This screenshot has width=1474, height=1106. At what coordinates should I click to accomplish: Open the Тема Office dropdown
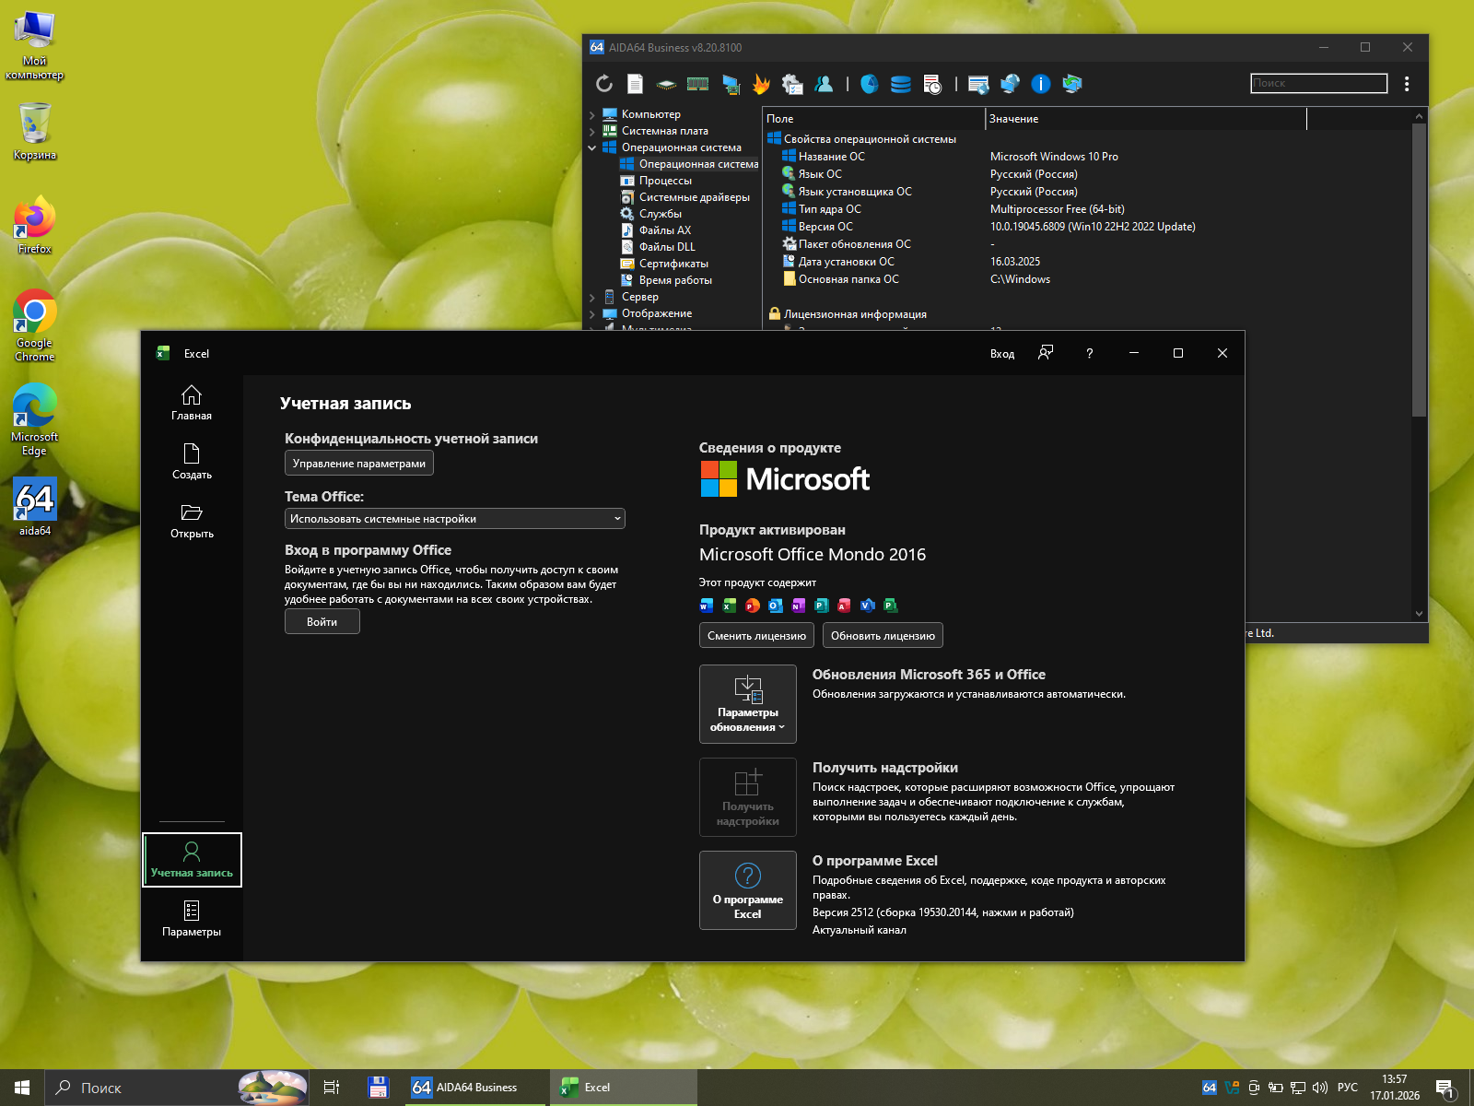pyautogui.click(x=454, y=519)
